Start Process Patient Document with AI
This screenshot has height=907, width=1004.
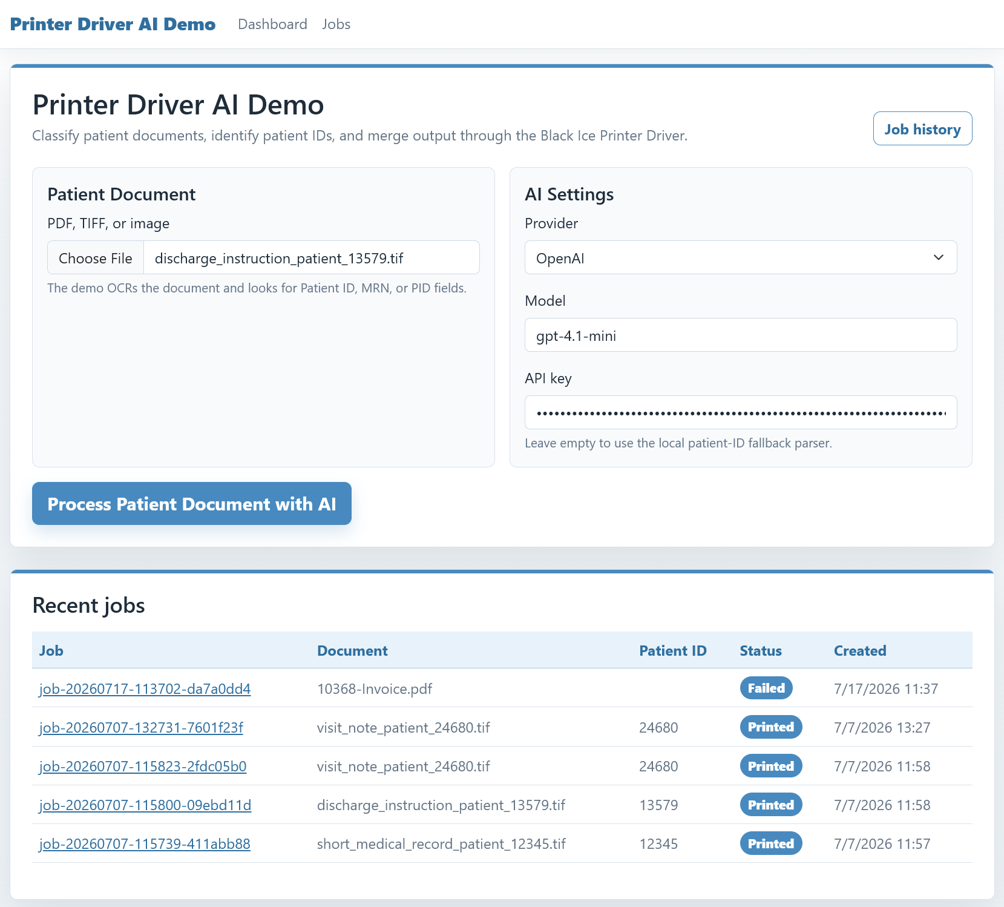[x=192, y=503]
